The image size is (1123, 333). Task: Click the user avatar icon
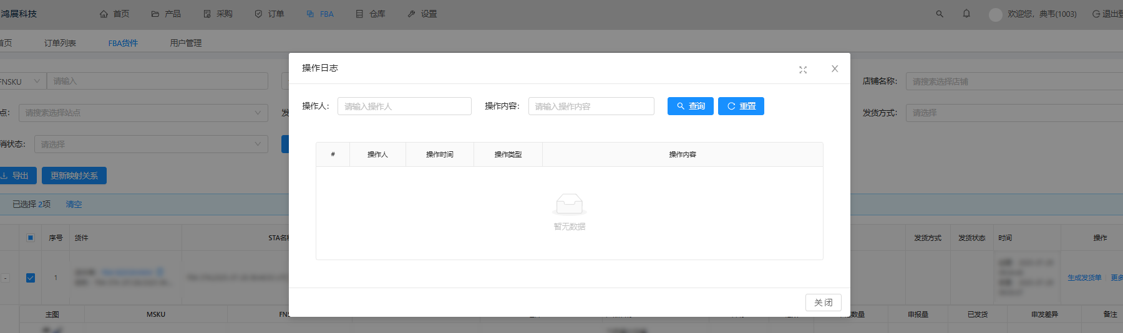click(x=995, y=14)
